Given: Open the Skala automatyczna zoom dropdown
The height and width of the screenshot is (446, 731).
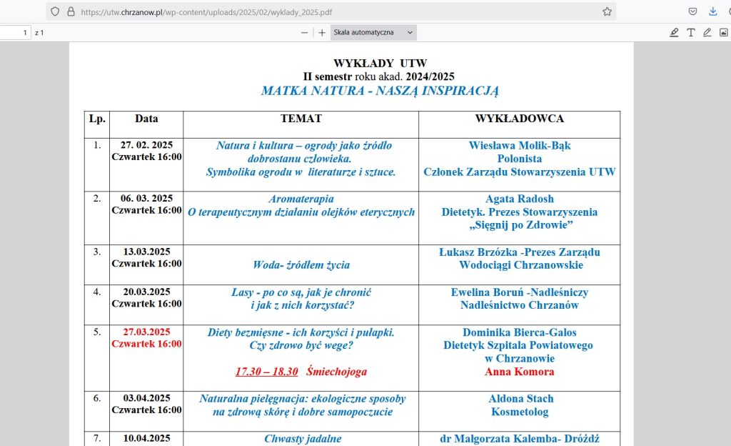Looking at the screenshot, I should pos(373,32).
